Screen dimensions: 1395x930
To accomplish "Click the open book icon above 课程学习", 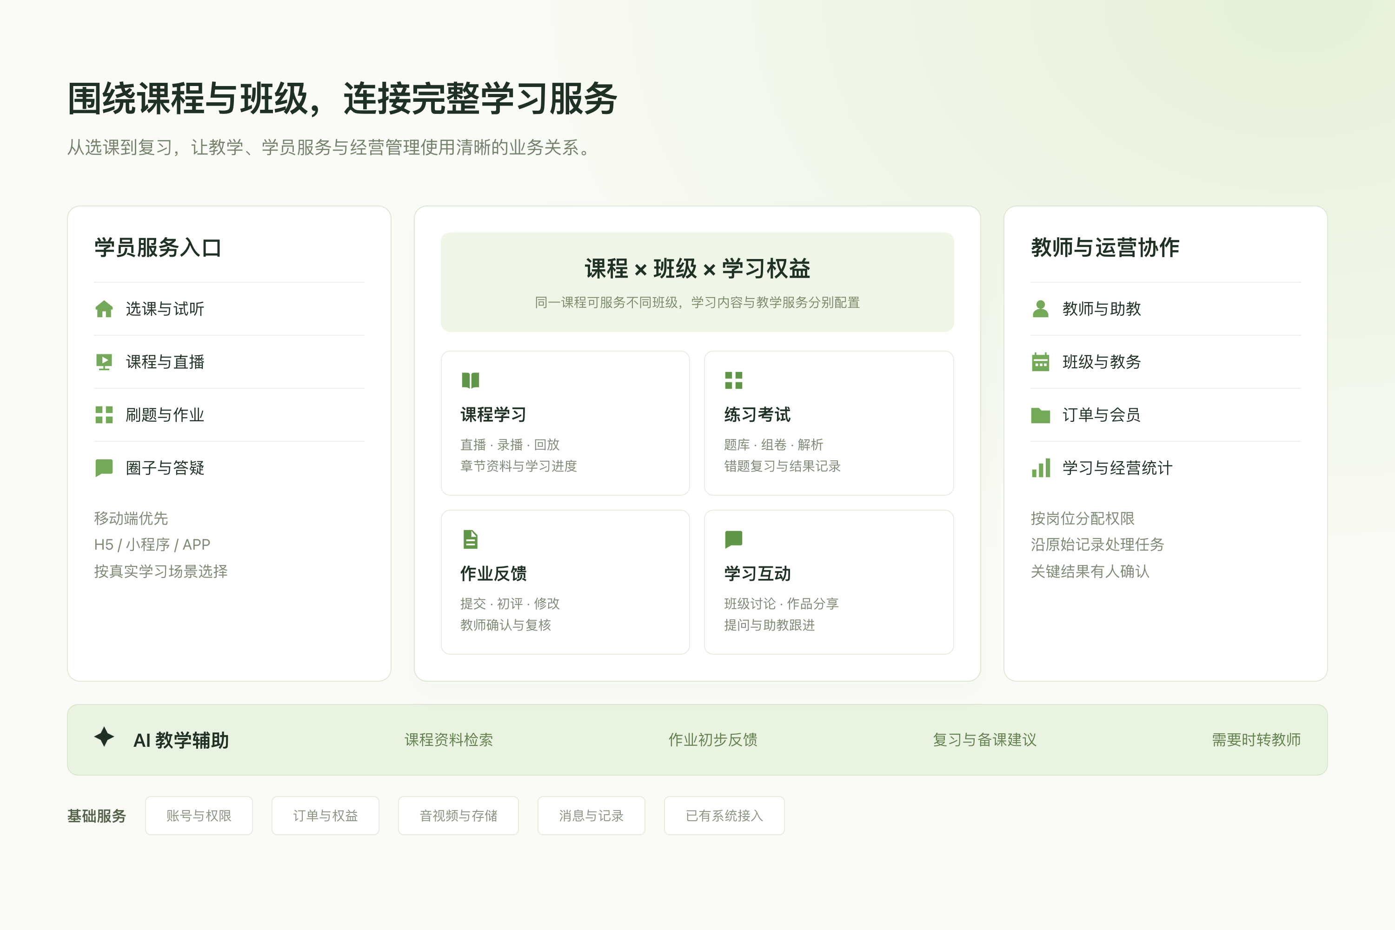I will click(470, 380).
